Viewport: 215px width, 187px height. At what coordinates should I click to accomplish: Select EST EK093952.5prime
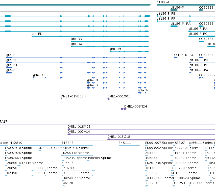pyautogui.click(x=159, y=148)
